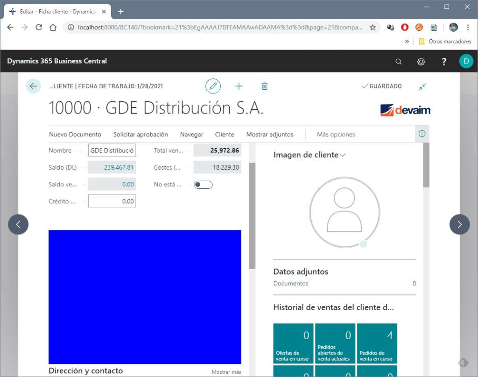Open the settings gear in the header
Viewport: 478px width, 377px height.
pos(421,61)
